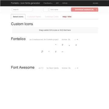Focus the icon search field
The height and width of the screenshot is (109, 109).
pos(22,10)
